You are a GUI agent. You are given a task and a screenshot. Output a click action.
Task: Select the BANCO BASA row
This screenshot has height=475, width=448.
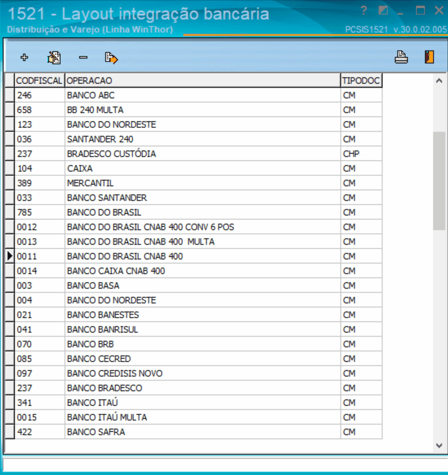(194, 285)
